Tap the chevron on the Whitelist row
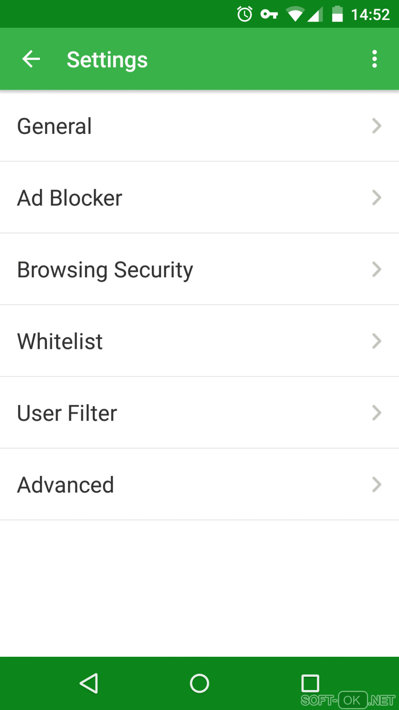 click(x=376, y=341)
